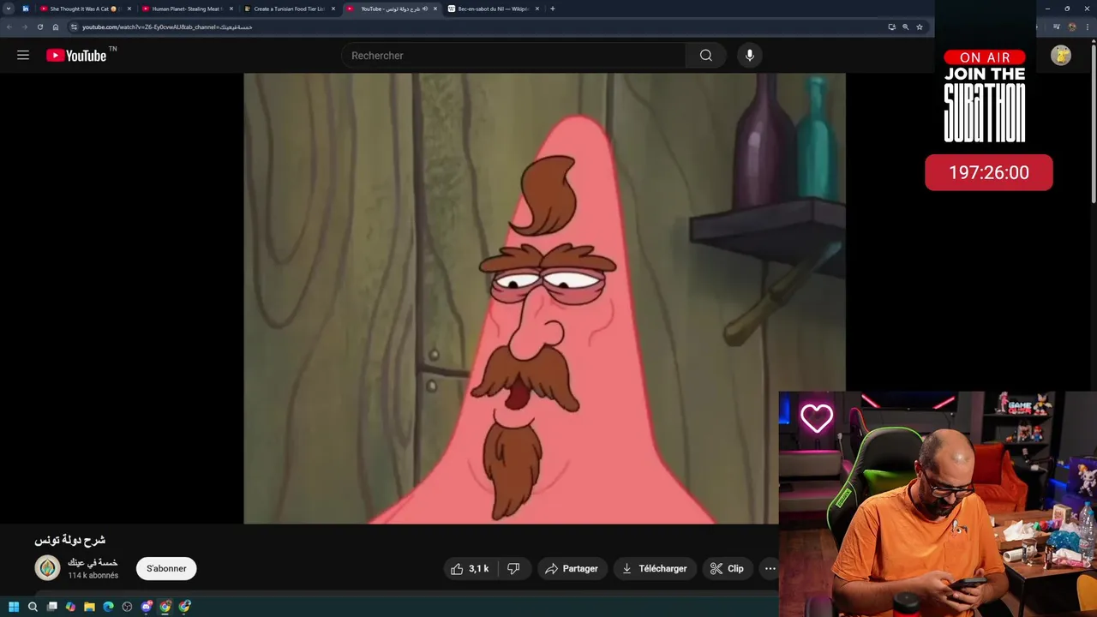Click the Télécharger download button

pyautogui.click(x=655, y=569)
